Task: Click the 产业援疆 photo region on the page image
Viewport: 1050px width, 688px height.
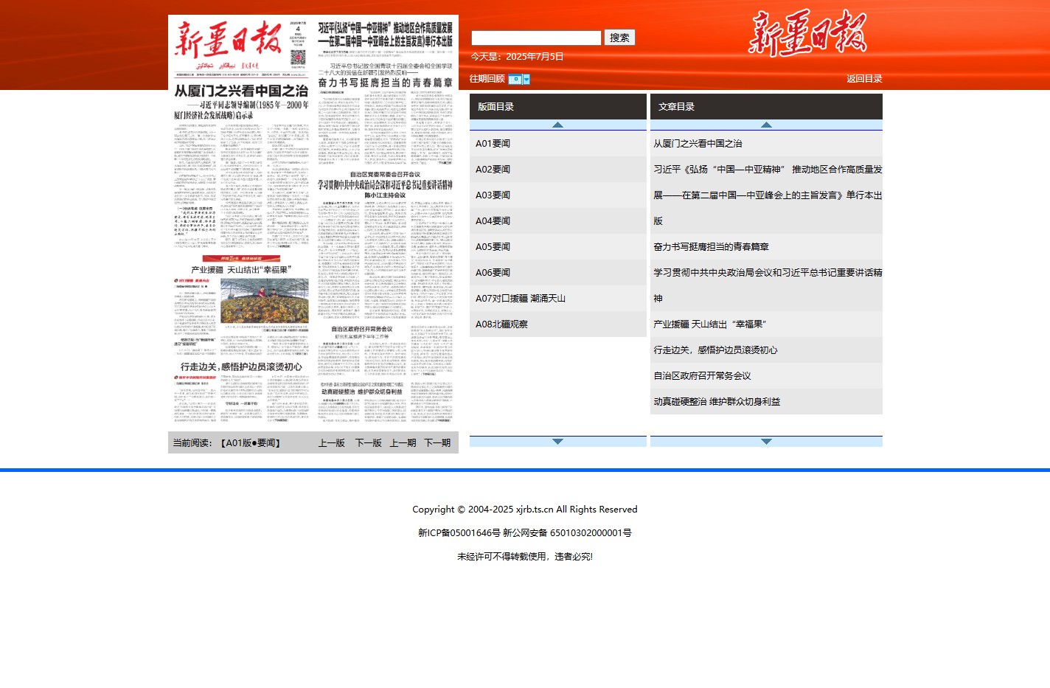Action: (x=264, y=300)
